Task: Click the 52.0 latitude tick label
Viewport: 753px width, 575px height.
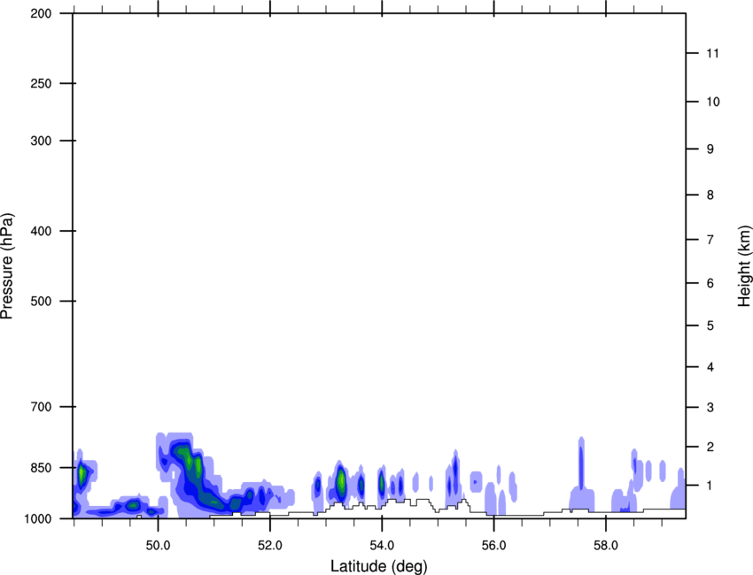Action: (270, 546)
